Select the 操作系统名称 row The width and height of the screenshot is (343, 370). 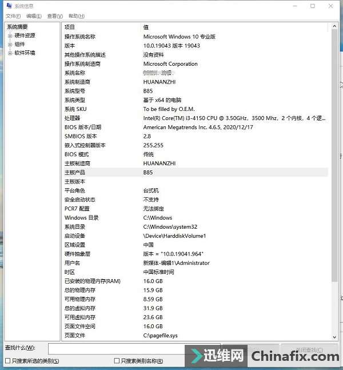click(x=195, y=37)
